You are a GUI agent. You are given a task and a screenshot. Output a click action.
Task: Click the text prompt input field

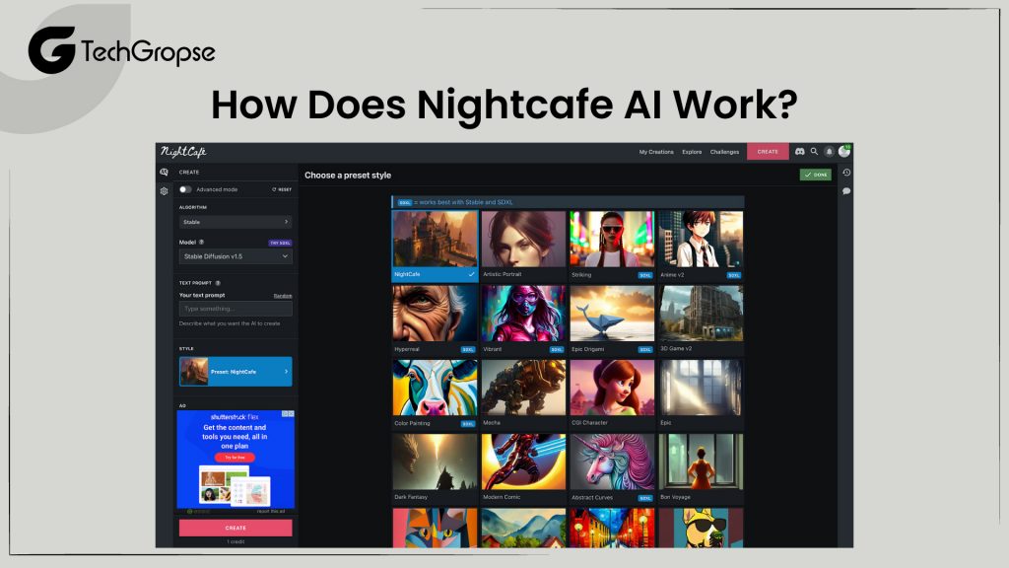pyautogui.click(x=235, y=308)
